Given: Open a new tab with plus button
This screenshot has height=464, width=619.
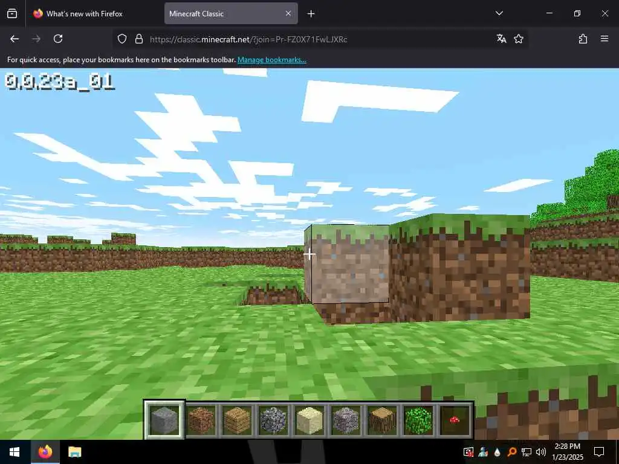Looking at the screenshot, I should coord(311,14).
